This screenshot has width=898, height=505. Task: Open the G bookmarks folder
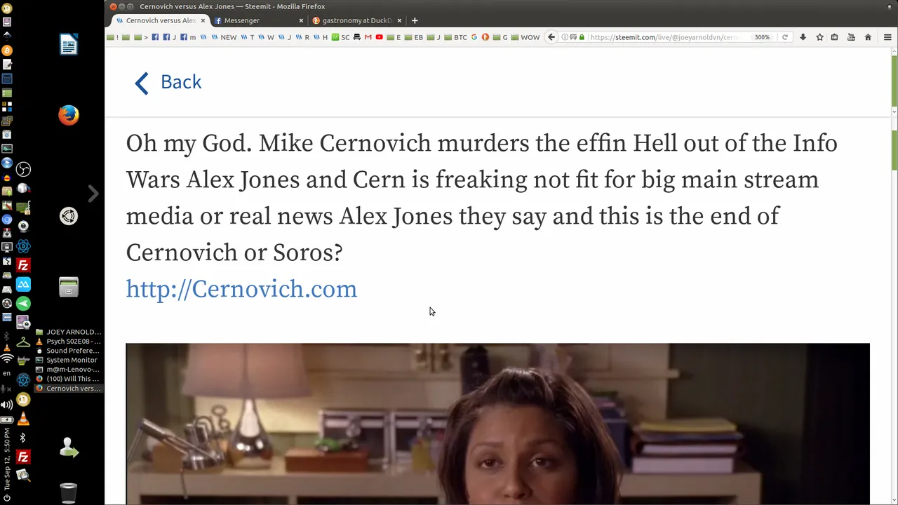[x=500, y=37]
